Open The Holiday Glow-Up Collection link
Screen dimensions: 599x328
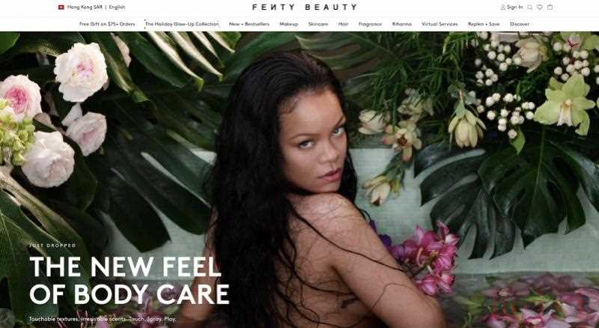pos(182,24)
